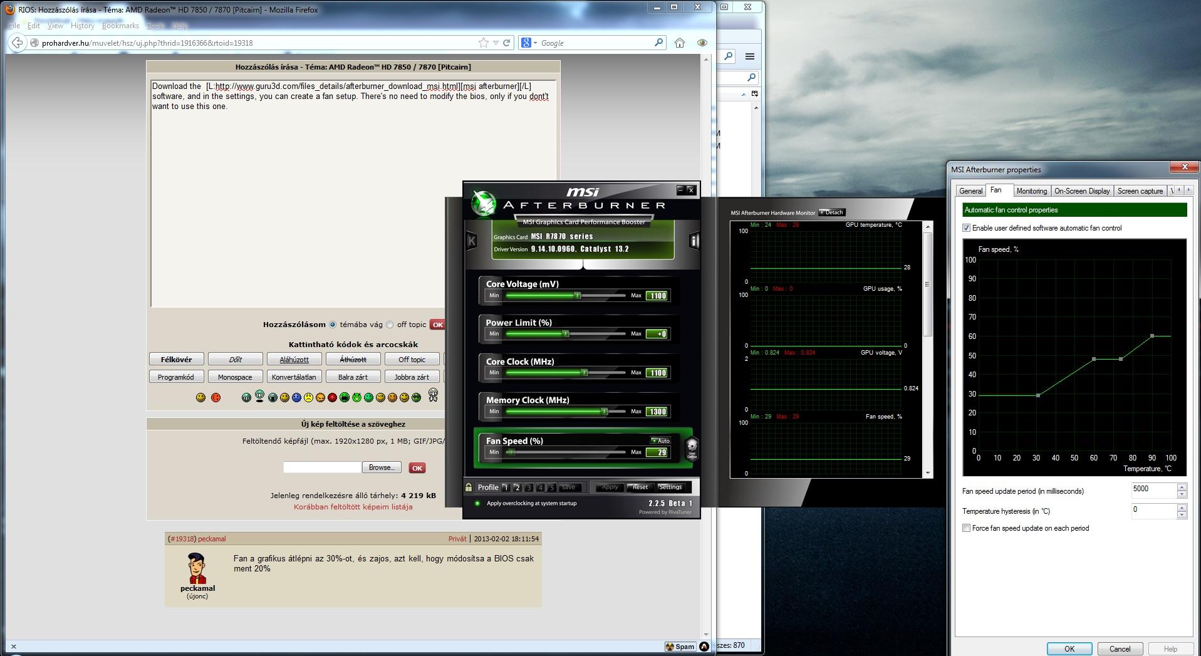Click the Memory Clock slider handle
This screenshot has width=1201, height=656.
click(x=604, y=411)
